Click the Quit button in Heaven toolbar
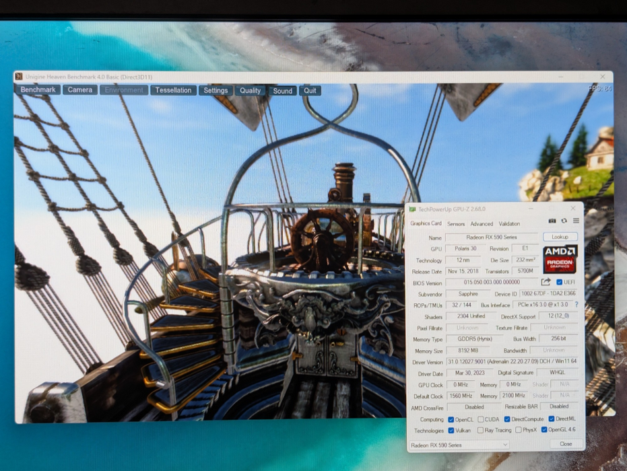The image size is (627, 471). click(310, 90)
